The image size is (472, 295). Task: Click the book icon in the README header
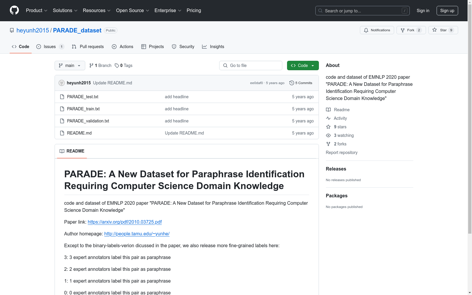(x=62, y=151)
